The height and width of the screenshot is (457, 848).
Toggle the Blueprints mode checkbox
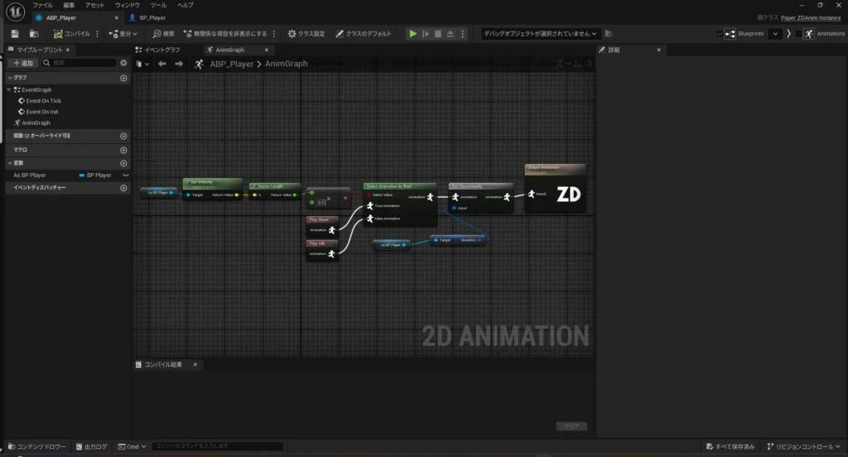(720, 34)
